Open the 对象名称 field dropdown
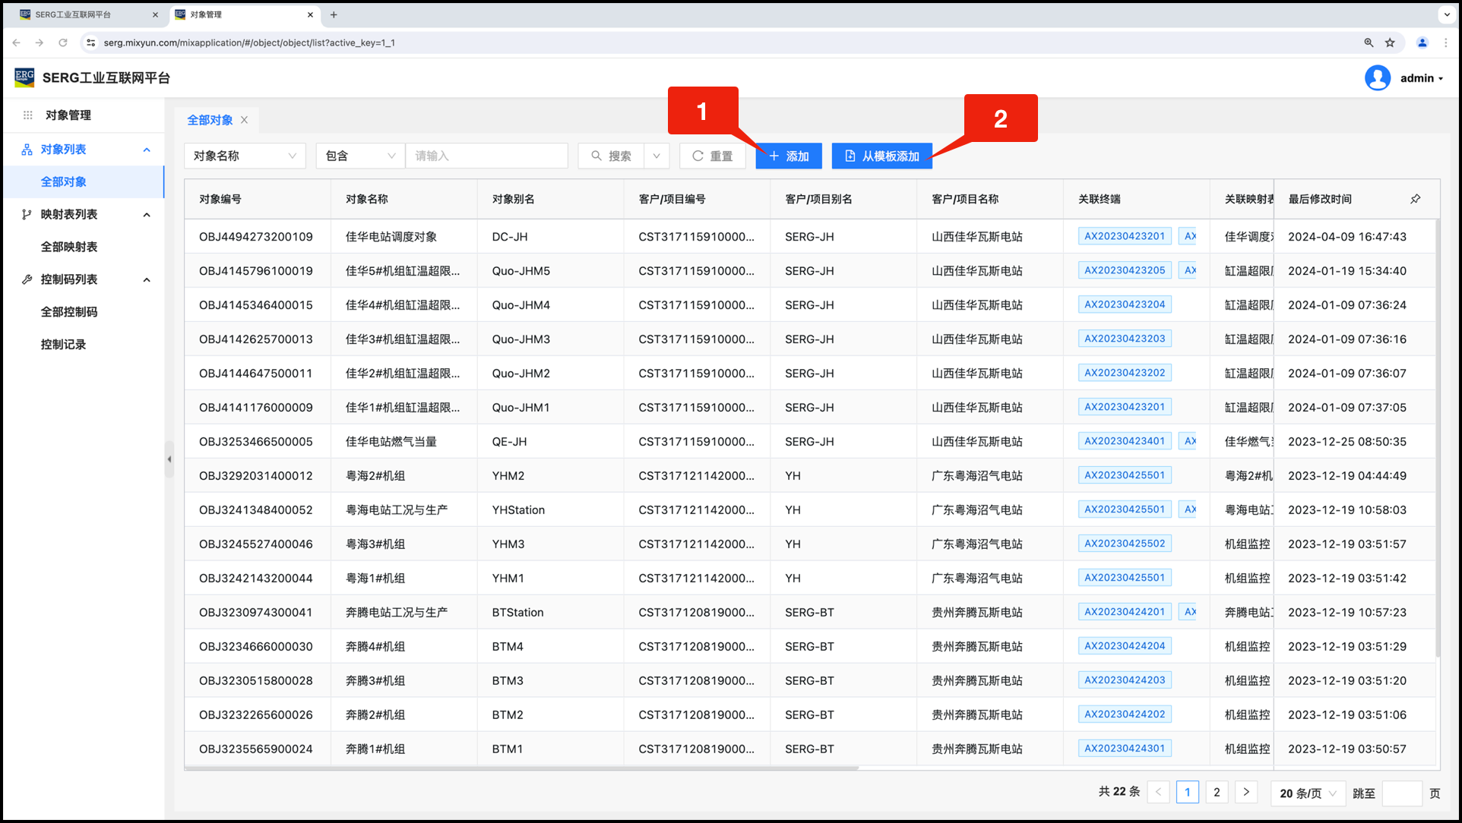Viewport: 1462px width, 823px height. coord(245,156)
